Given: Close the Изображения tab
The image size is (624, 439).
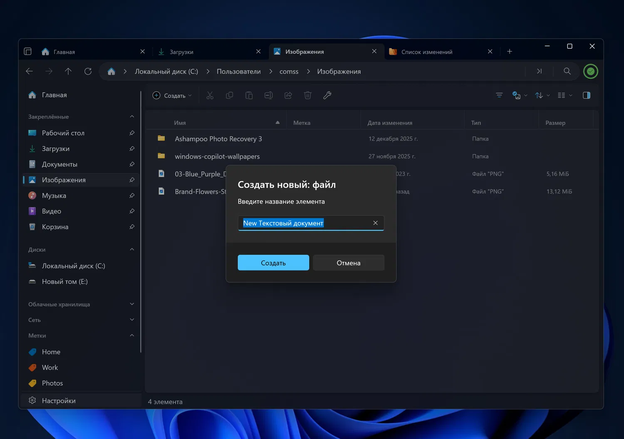Looking at the screenshot, I should (374, 51).
